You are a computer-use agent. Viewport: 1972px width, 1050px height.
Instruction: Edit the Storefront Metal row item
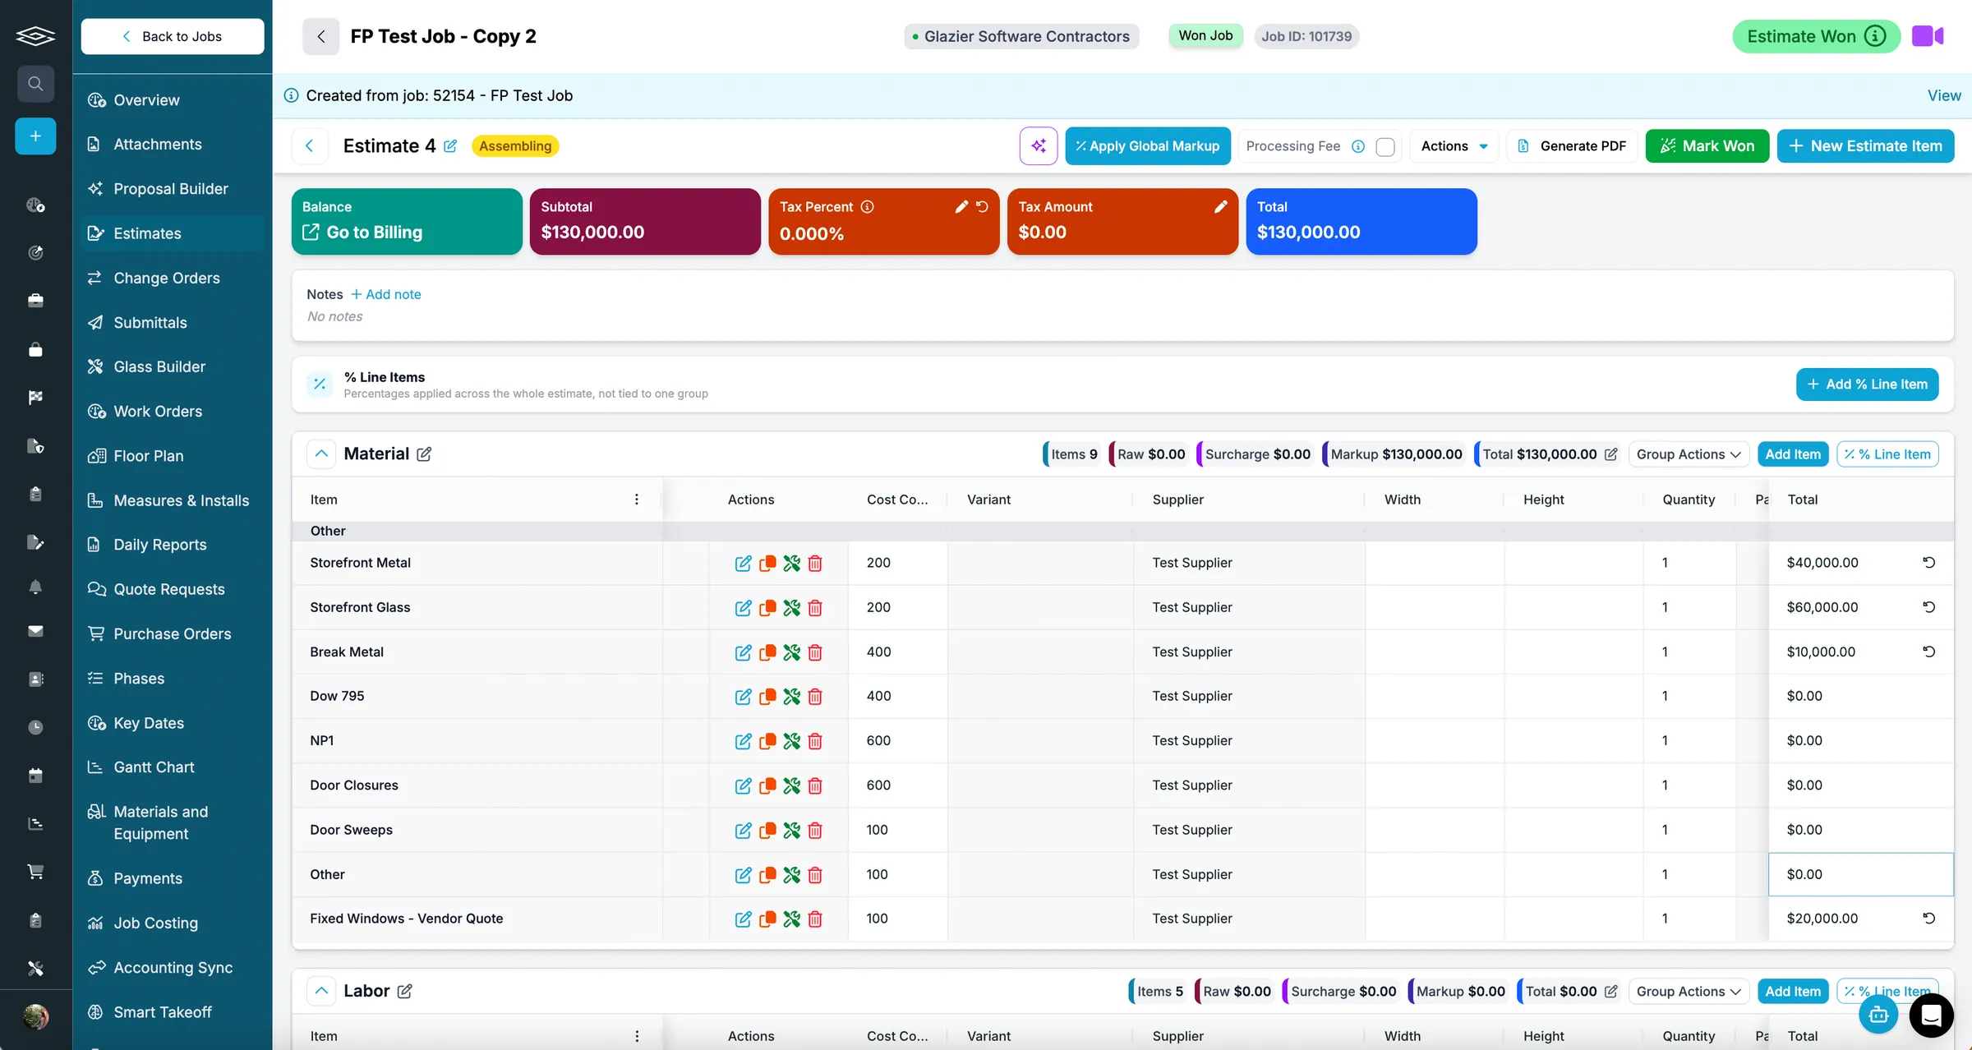[743, 563]
